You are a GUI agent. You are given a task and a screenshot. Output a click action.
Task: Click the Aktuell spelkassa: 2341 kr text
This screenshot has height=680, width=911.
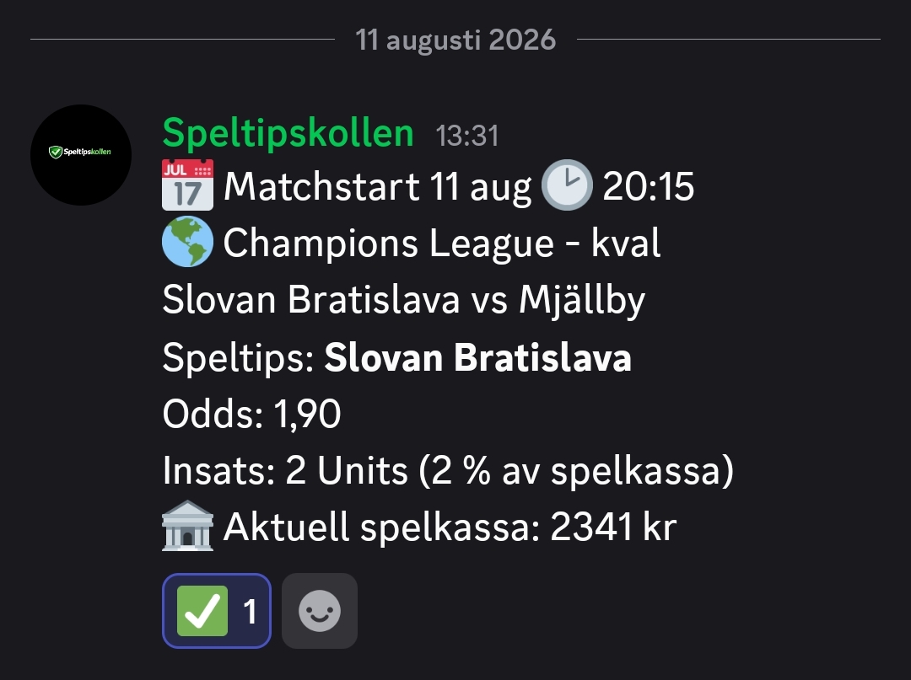tap(450, 527)
